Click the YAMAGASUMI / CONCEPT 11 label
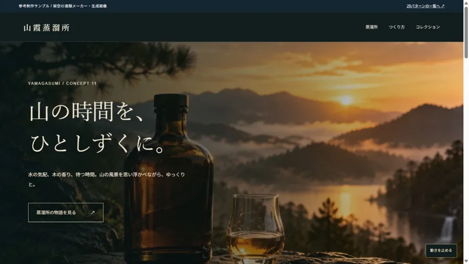The width and height of the screenshot is (469, 264). pos(62,83)
